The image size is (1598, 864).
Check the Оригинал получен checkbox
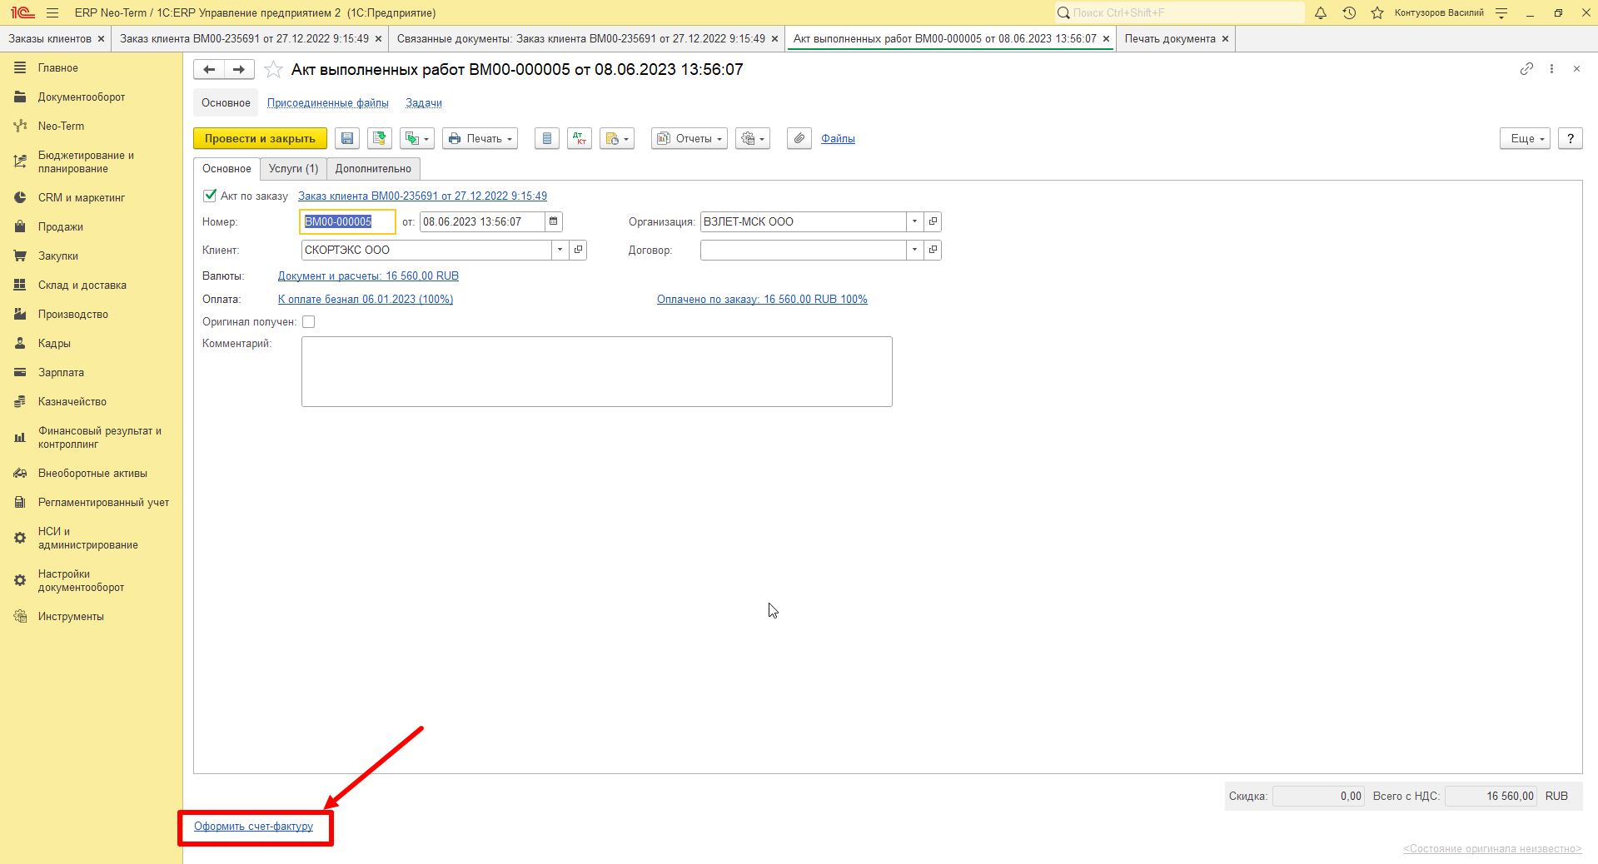click(309, 322)
